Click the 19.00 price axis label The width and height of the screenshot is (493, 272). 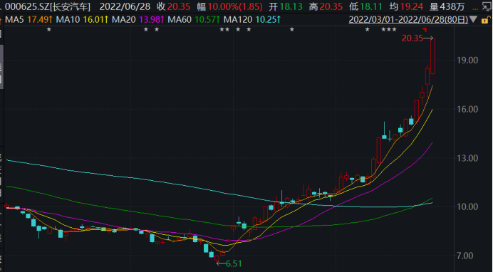(467, 61)
